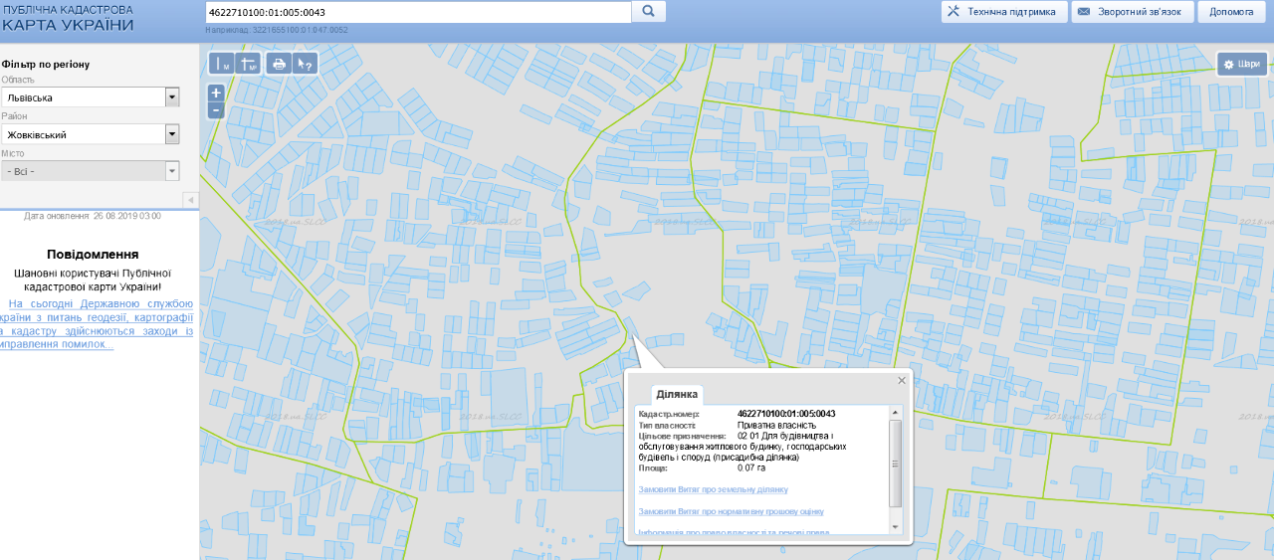Click the Дата оновлення 26.08.2019 text
The height and width of the screenshot is (560, 1274).
[x=93, y=215]
